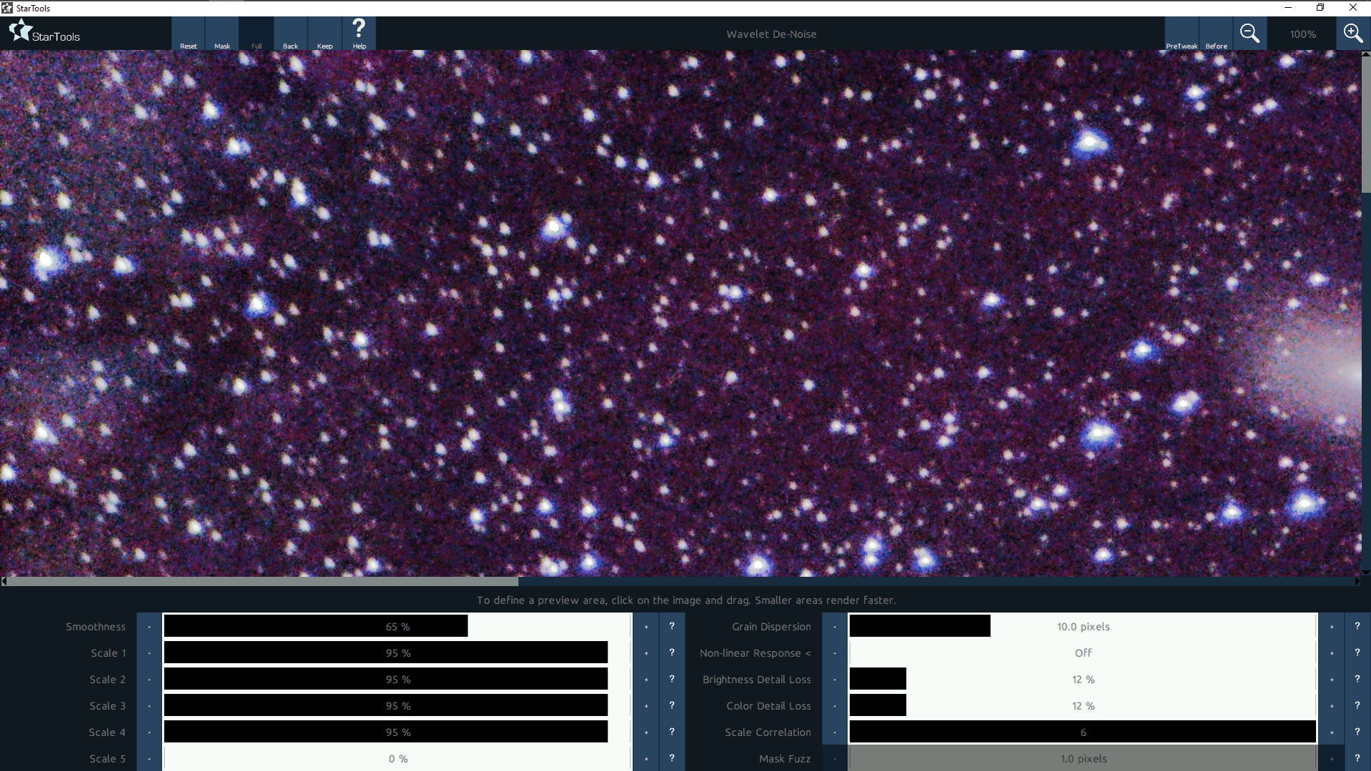Toggle the Before comparison view
Viewport: 1371px width, 771px height.
point(1216,34)
